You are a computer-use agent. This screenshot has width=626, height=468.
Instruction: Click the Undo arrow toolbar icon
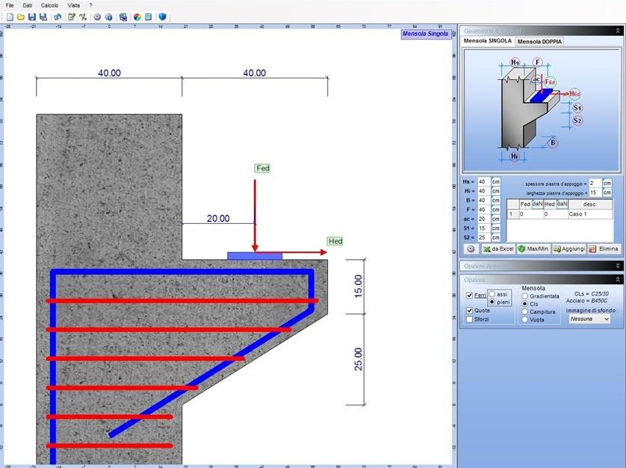tap(58, 16)
